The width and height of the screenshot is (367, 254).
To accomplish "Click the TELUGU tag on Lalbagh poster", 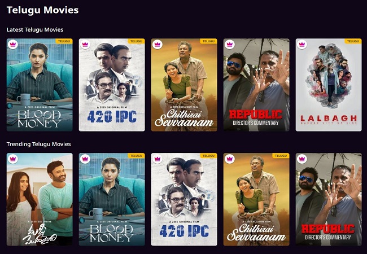I will click(353, 41).
